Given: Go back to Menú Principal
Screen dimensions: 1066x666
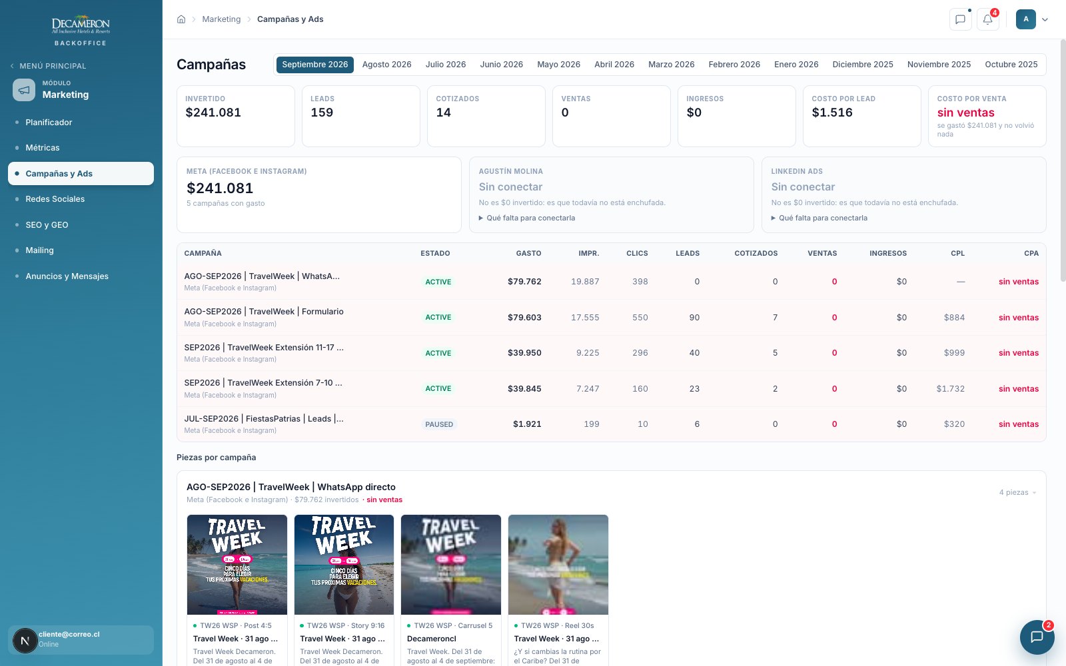Looking at the screenshot, I should coord(48,66).
